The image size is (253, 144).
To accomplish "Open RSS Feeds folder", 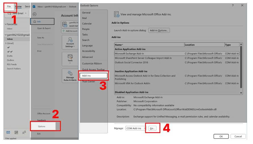I will 12,64.
